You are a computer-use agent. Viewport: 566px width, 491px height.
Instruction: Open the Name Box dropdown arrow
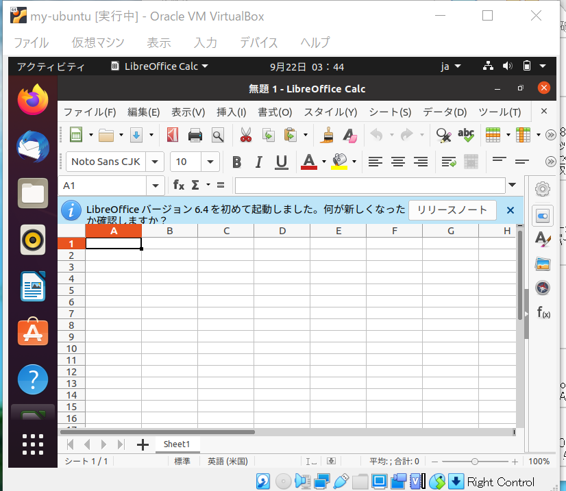[156, 186]
